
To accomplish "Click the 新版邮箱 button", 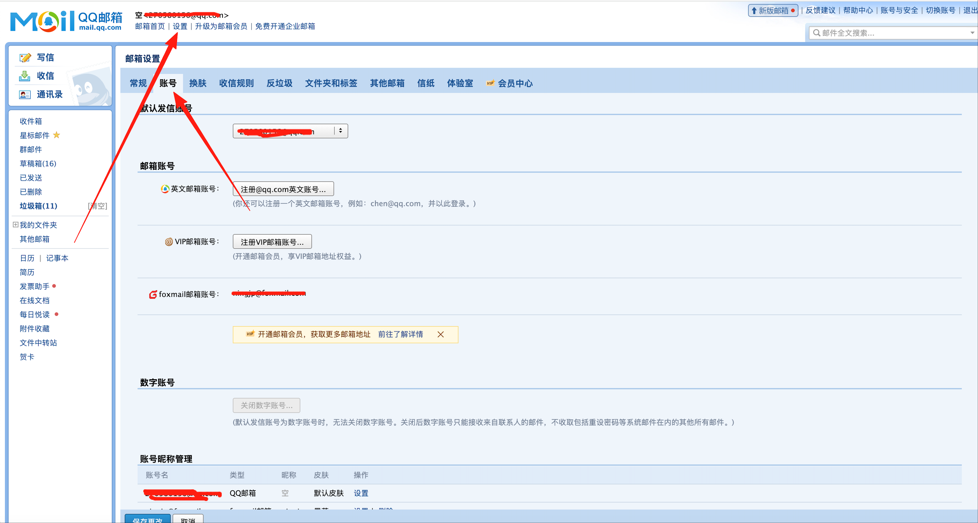I will 773,11.
